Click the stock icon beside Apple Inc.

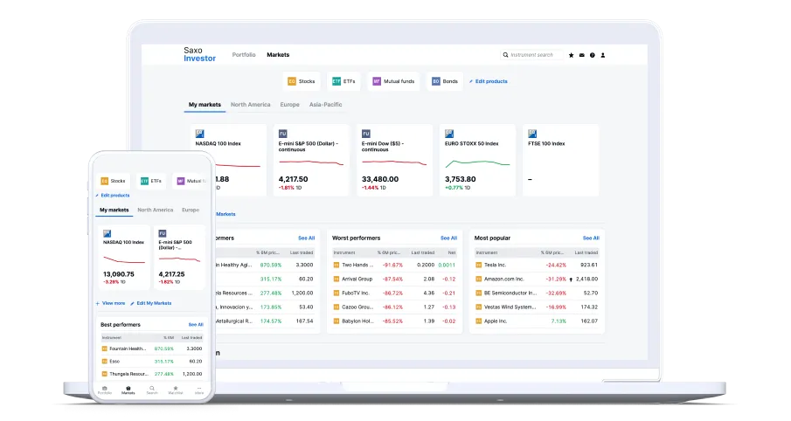479,321
